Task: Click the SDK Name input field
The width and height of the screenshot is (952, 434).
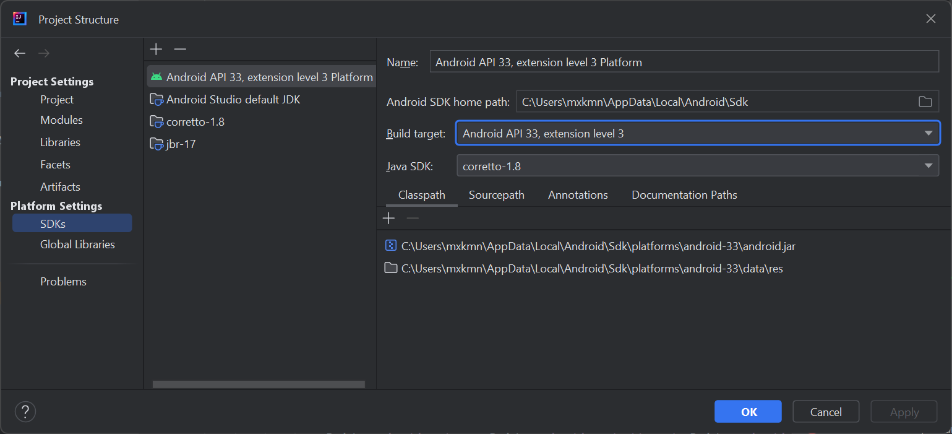Action: click(x=684, y=62)
